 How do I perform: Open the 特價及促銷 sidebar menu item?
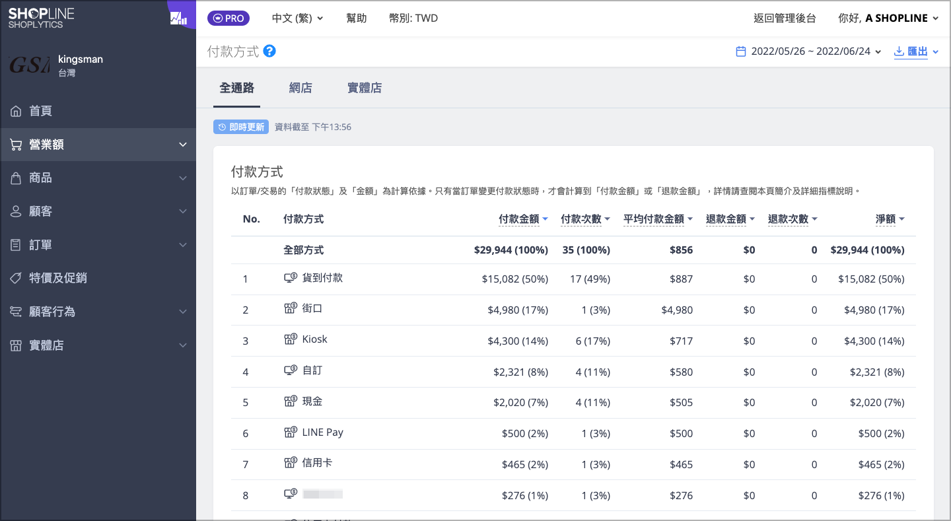point(98,278)
